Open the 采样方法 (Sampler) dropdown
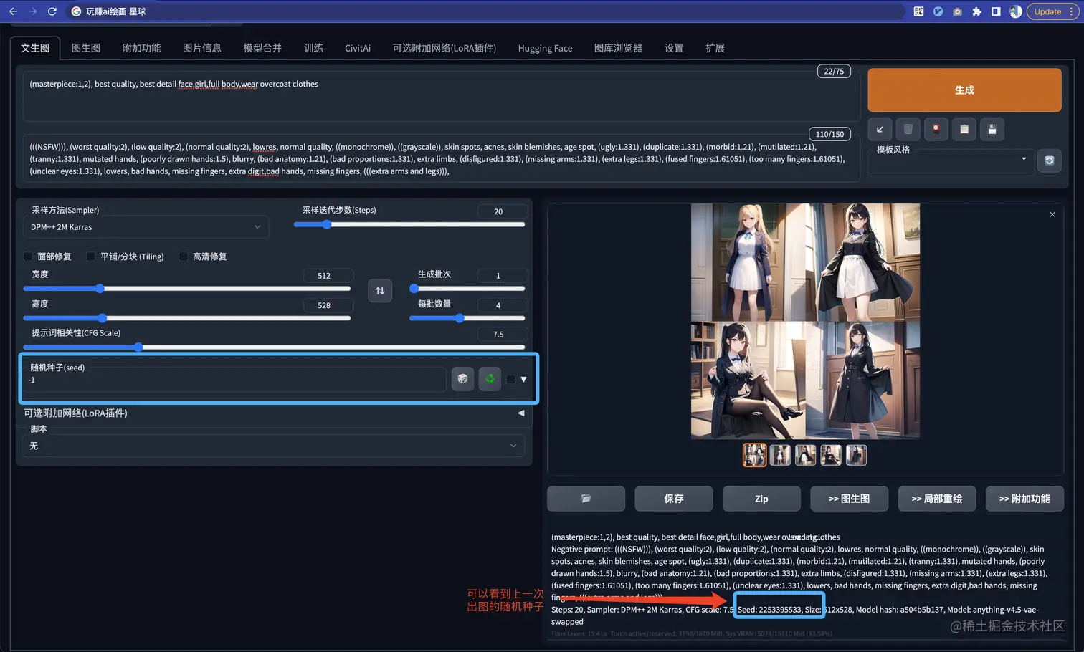 [x=146, y=227]
